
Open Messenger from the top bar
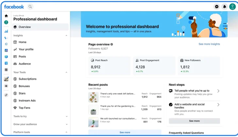pyautogui.click(x=216, y=7)
